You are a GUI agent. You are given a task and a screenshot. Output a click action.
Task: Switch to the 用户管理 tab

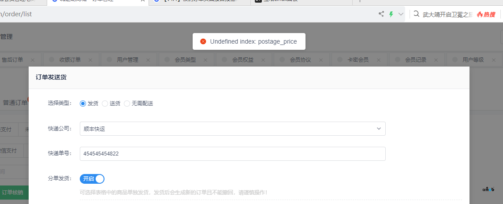(127, 60)
